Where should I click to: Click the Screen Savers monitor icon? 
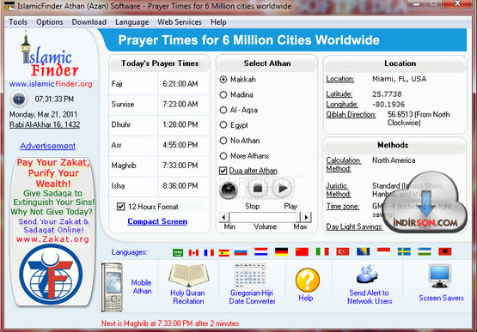pyautogui.click(x=439, y=275)
